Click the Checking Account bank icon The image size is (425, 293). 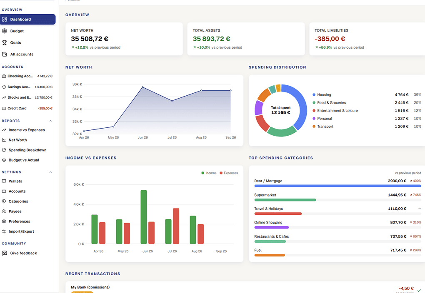[4, 76]
